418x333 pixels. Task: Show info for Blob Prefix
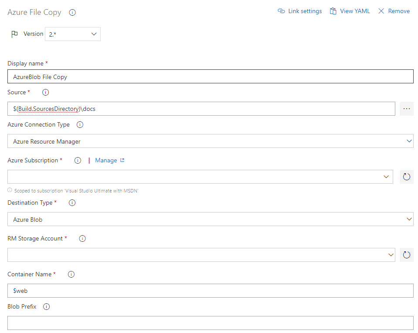pos(46,306)
